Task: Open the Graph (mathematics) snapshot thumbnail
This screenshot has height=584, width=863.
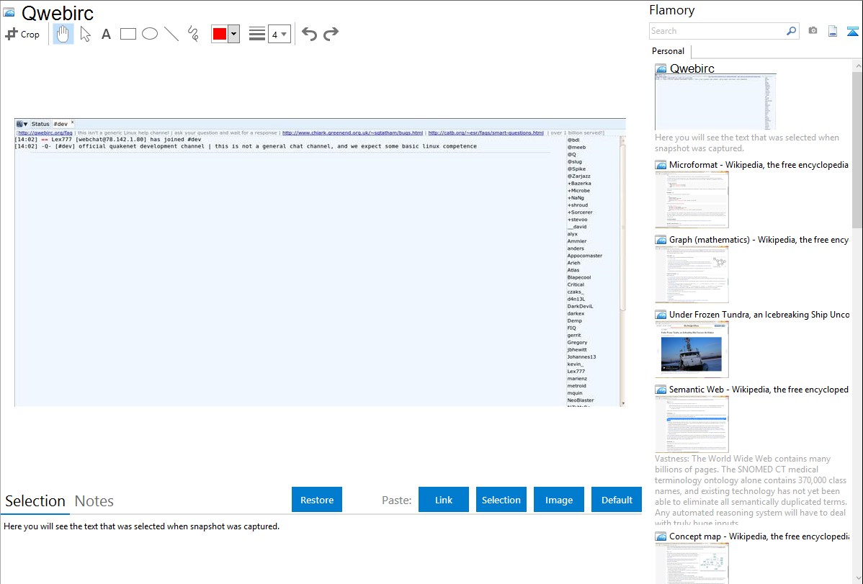Action: (692, 274)
